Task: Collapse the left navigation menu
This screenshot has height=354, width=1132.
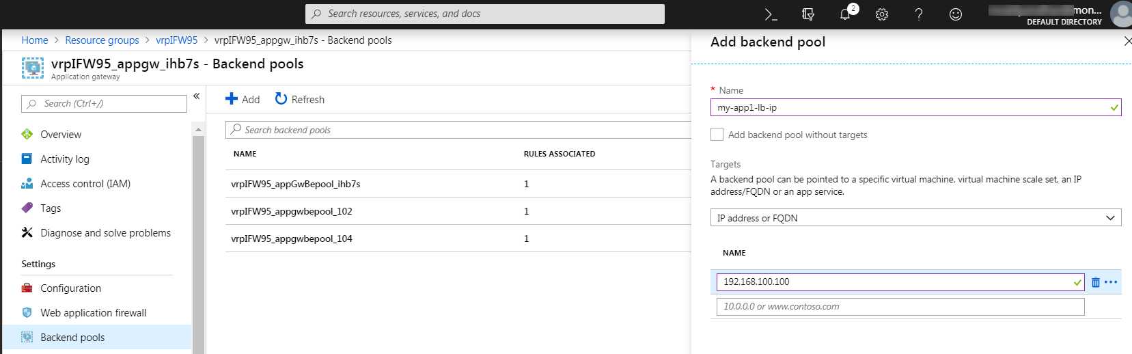Action: point(196,96)
